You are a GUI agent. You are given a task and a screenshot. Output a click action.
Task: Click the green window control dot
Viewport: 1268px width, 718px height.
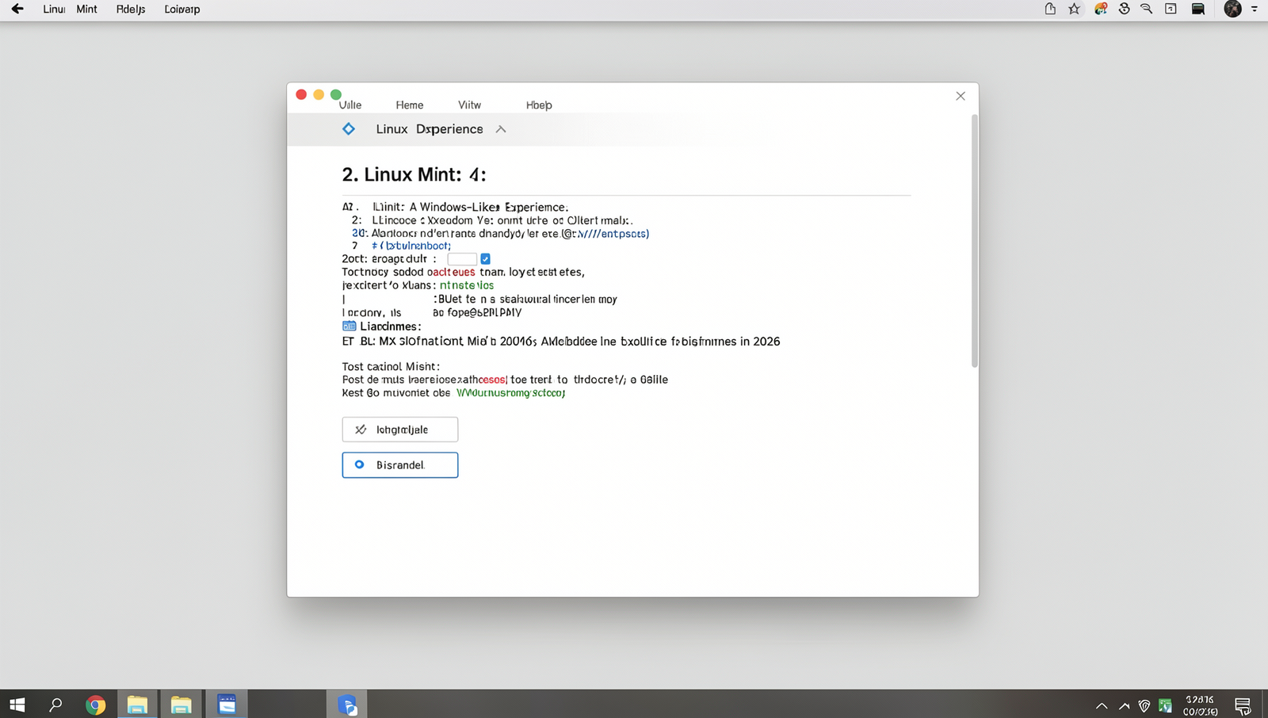(x=336, y=94)
